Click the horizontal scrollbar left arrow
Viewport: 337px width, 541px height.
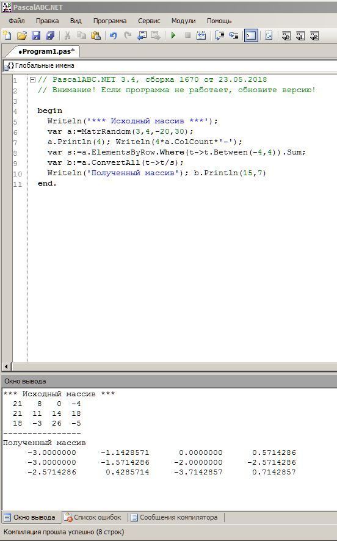point(7,366)
